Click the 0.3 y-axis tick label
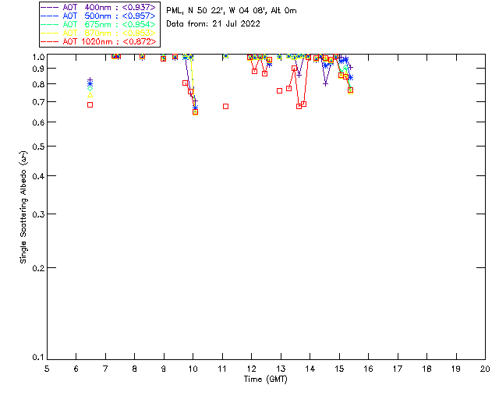499x399 pixels. point(38,214)
